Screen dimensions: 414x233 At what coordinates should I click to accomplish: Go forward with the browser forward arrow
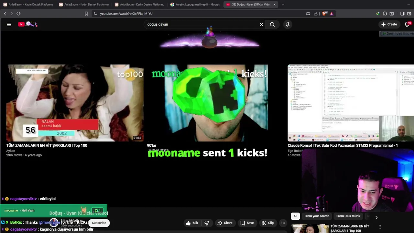coord(12,14)
